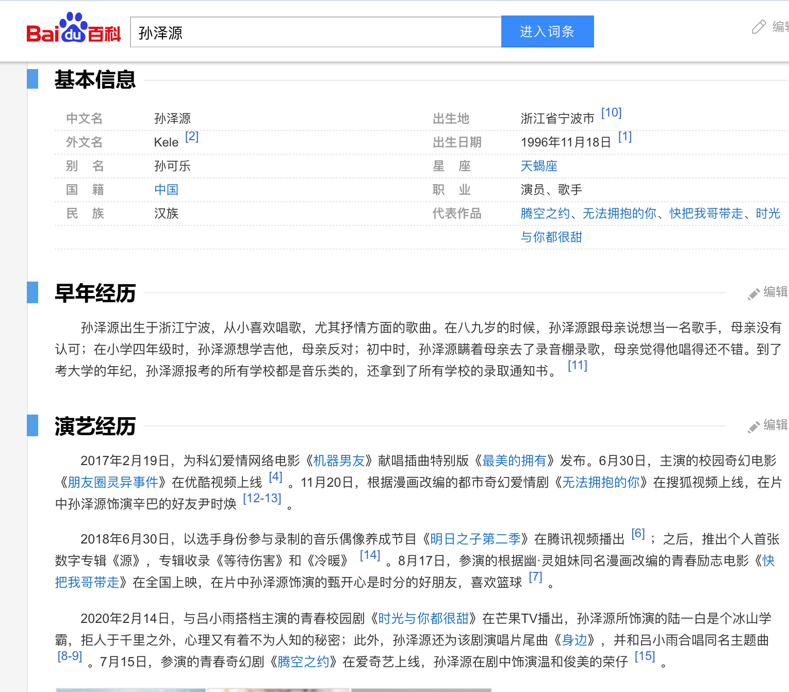Open the 天蝎座 zodiac link
789x692 pixels.
539,166
